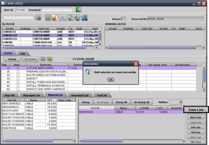Click the Stamp button in Steps toolbar

(x=12, y=59)
